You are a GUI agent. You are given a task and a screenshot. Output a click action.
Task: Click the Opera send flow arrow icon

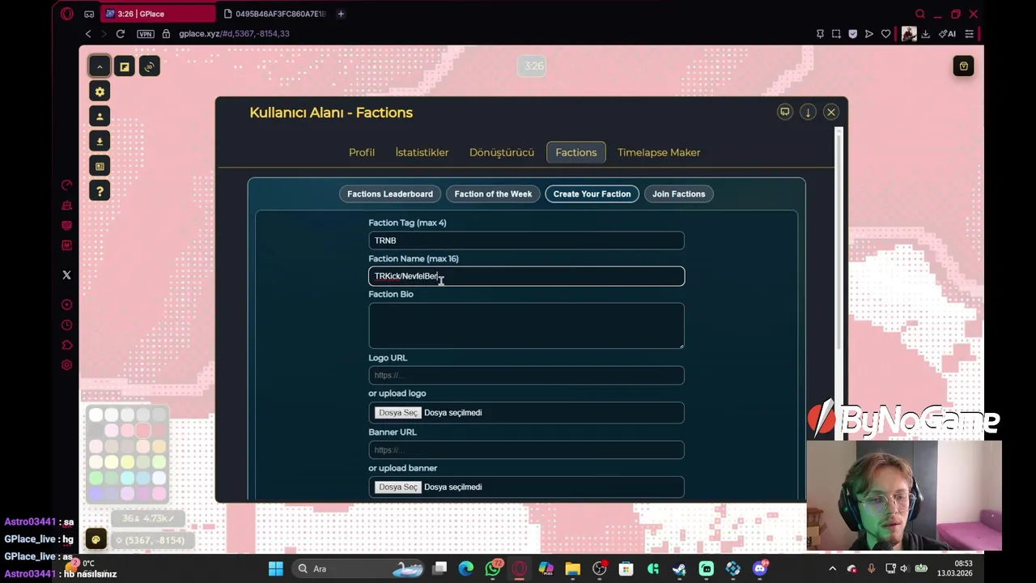click(869, 34)
